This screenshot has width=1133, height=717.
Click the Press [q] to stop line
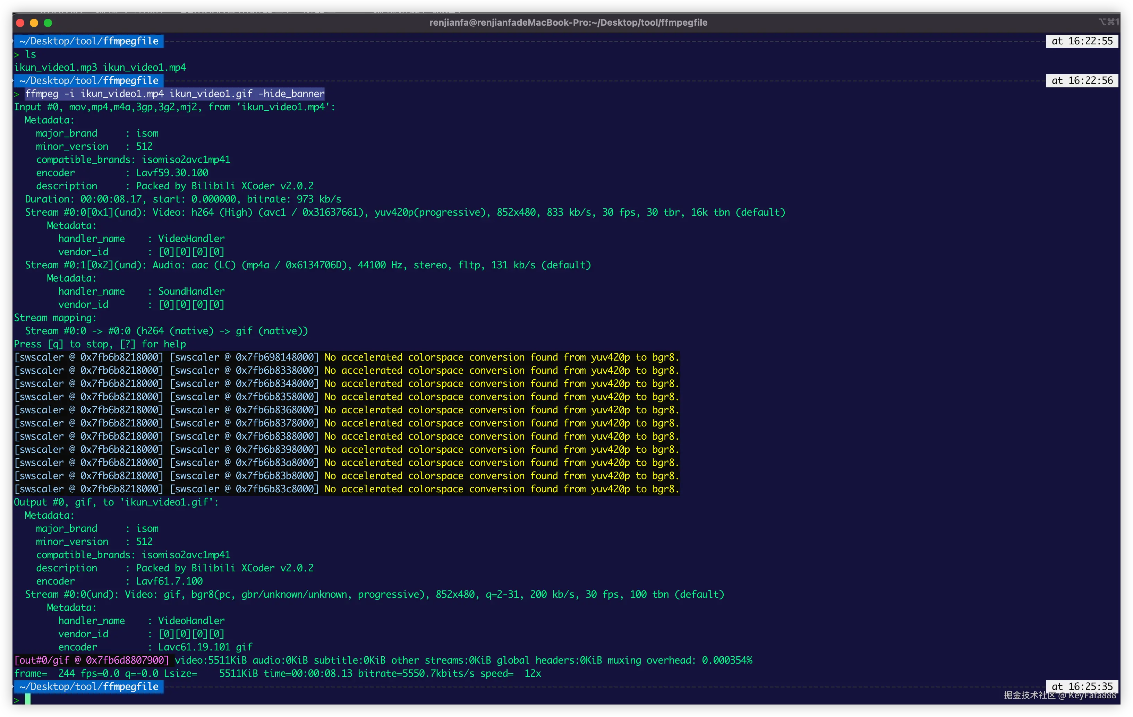pyautogui.click(x=100, y=344)
